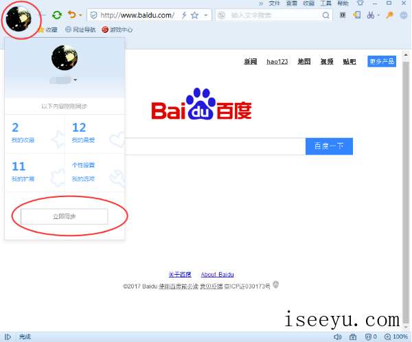The width and height of the screenshot is (412, 342).
Task: Click the Baidu logo
Action: coord(201,104)
